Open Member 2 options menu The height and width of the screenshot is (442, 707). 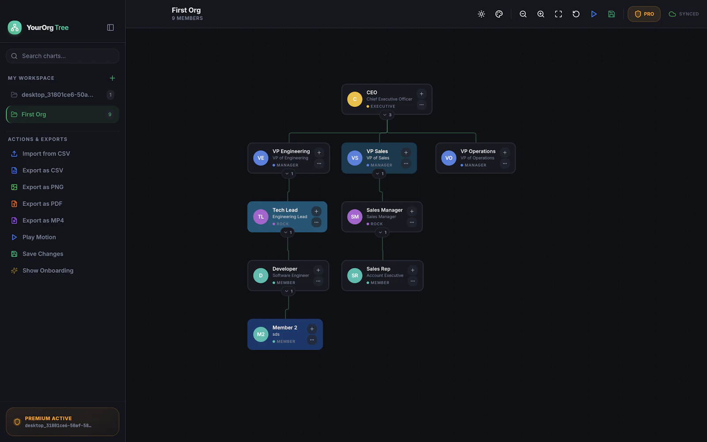coord(312,340)
